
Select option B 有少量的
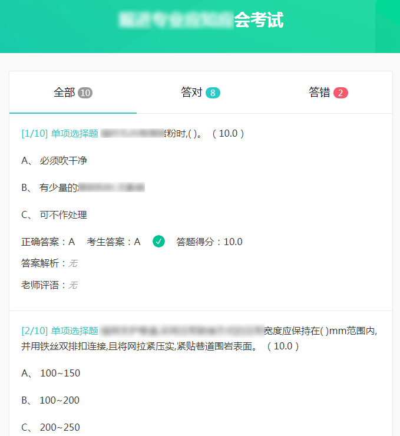click(83, 187)
